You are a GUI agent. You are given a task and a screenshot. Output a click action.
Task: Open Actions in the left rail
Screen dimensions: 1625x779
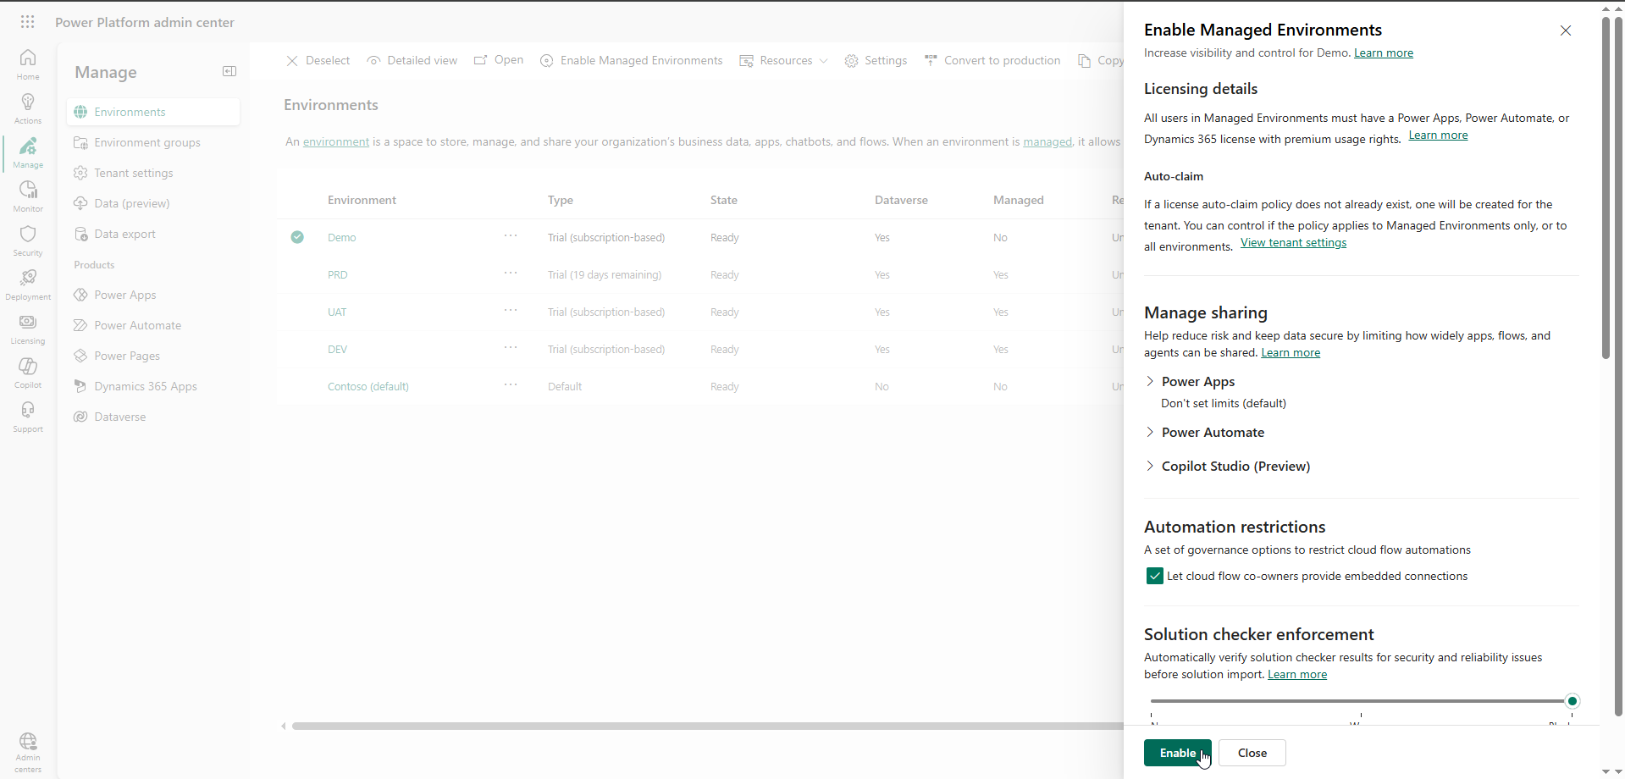tap(28, 108)
